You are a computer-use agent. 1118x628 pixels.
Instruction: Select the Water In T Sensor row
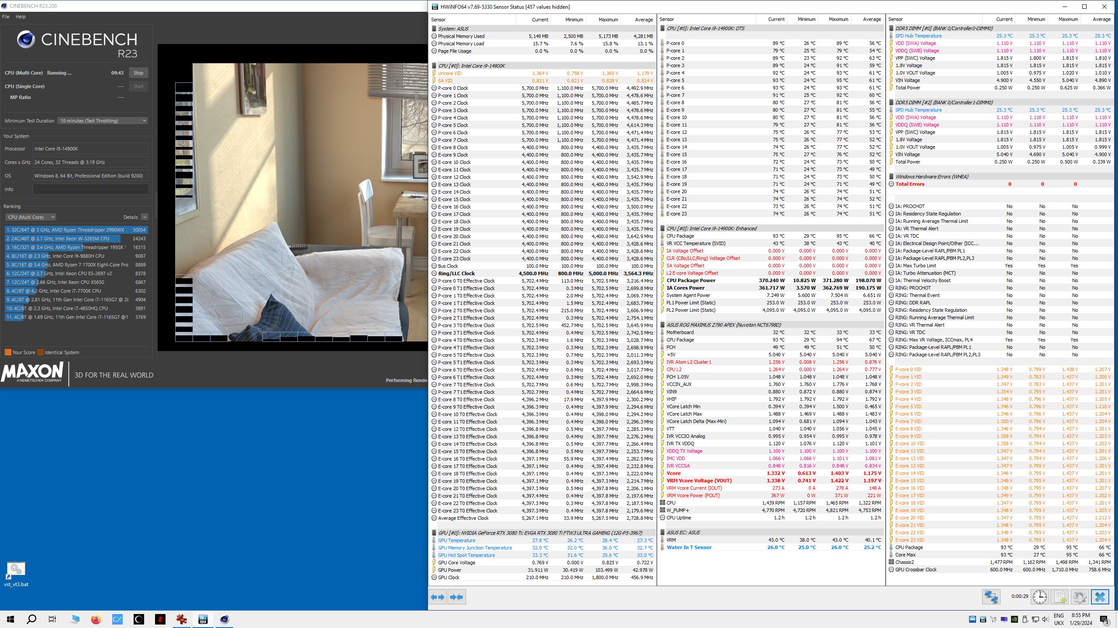tap(771, 547)
